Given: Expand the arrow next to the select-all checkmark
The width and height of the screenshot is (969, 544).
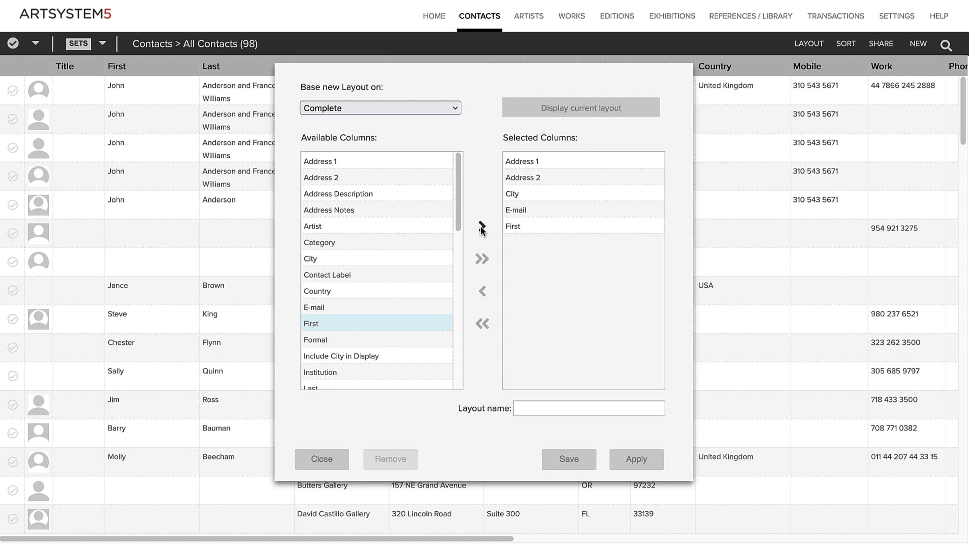Looking at the screenshot, I should click(36, 43).
